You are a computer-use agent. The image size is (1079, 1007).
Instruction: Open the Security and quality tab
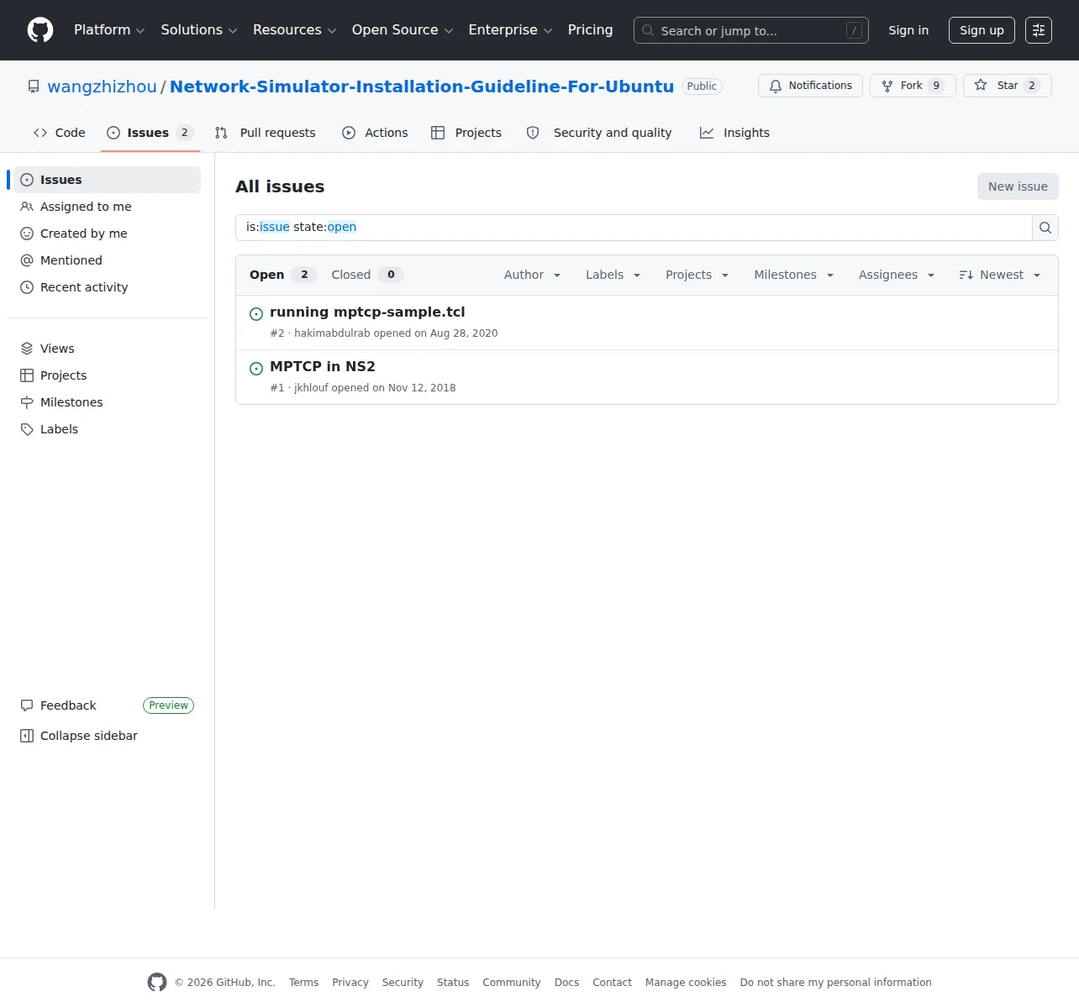click(599, 133)
